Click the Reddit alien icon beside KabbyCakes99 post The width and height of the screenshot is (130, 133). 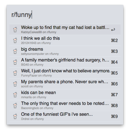[x=15, y=29]
